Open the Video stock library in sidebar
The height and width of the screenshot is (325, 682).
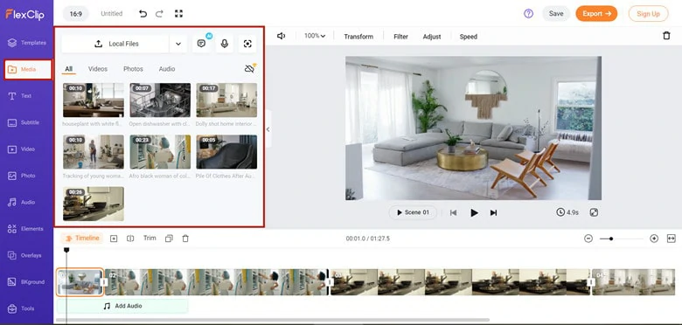click(x=21, y=149)
